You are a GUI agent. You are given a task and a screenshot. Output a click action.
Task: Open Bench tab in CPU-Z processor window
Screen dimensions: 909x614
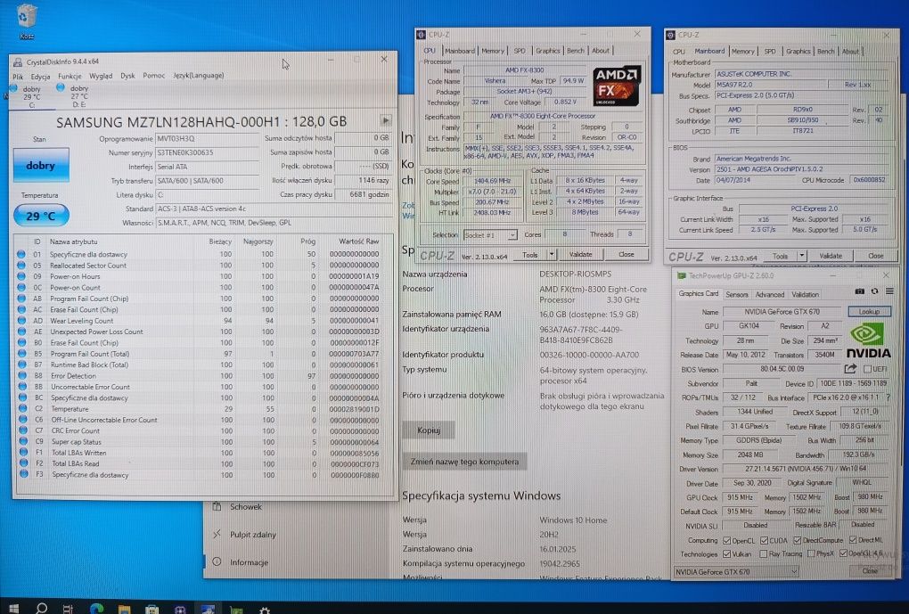click(x=576, y=51)
